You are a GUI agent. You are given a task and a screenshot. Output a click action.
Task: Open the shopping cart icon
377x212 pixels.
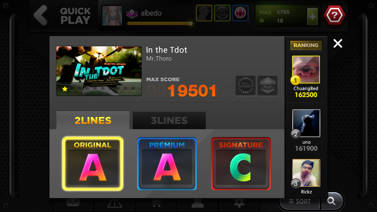click(157, 203)
